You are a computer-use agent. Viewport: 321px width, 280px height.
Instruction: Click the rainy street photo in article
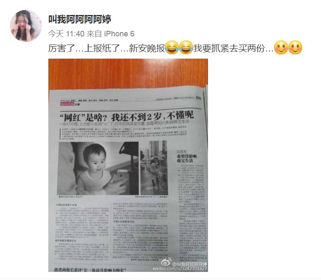coord(154,168)
